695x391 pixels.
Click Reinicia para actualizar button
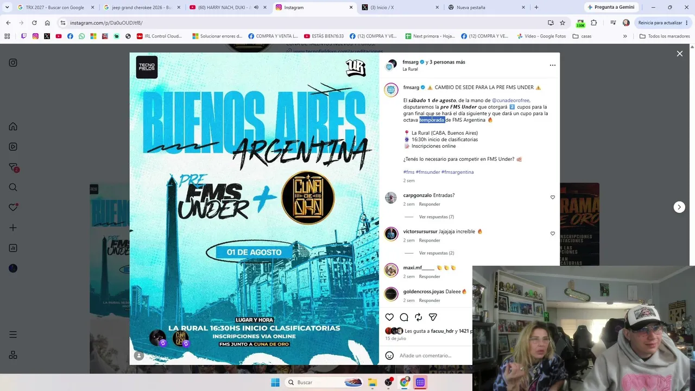pyautogui.click(x=663, y=23)
